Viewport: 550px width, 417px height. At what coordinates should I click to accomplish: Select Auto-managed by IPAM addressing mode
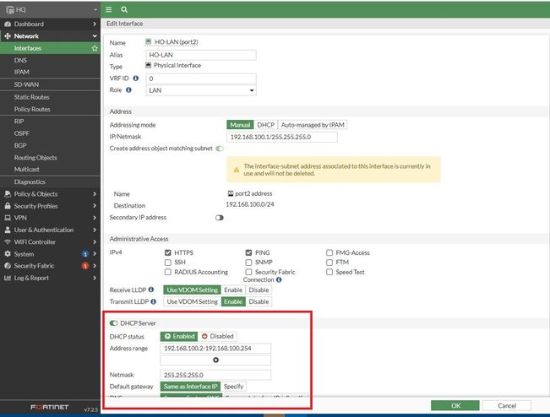click(313, 125)
